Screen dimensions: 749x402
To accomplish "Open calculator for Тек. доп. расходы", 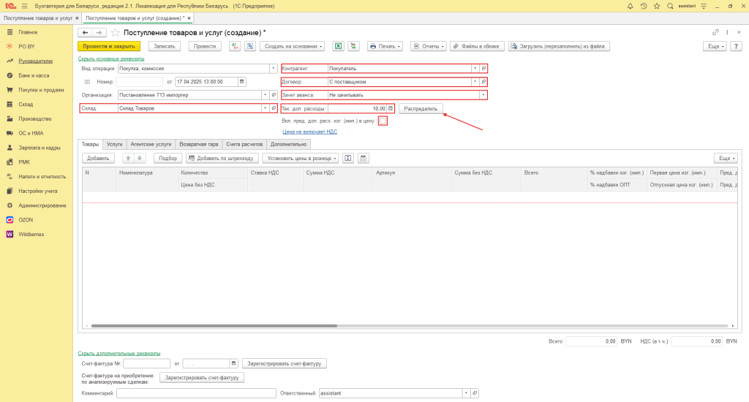I will [x=391, y=108].
